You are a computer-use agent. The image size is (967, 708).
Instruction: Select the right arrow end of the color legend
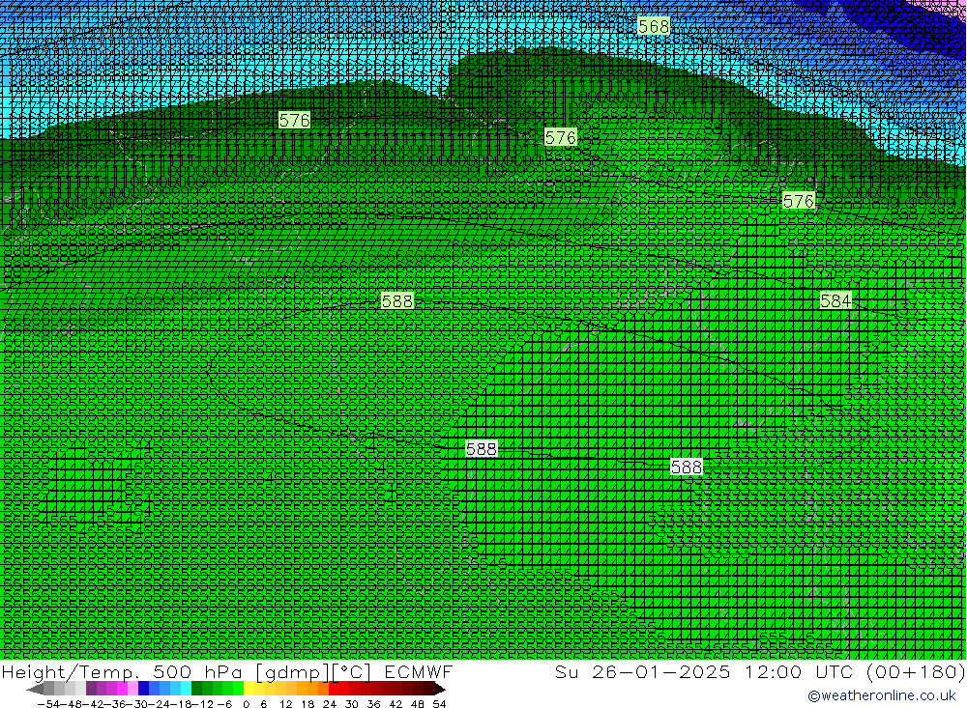(x=440, y=690)
